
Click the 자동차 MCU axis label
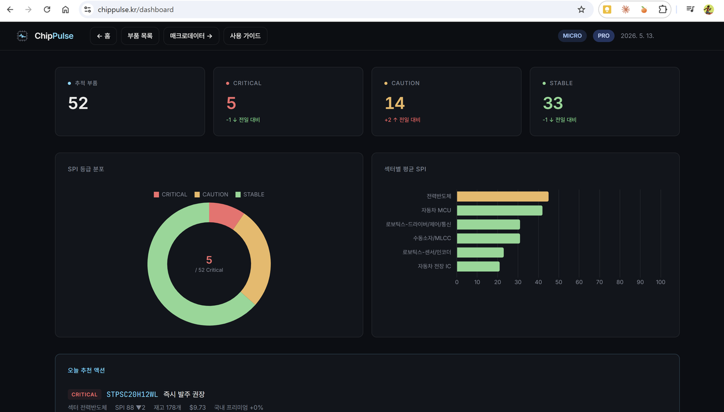click(x=436, y=210)
